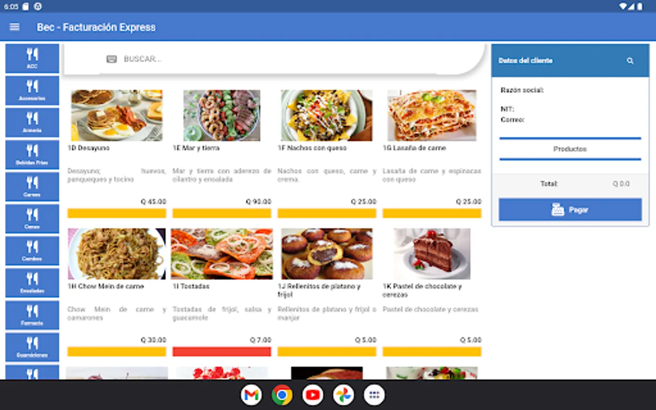This screenshot has width=656, height=410.
Task: Open Chrome from the dock
Action: 282,395
